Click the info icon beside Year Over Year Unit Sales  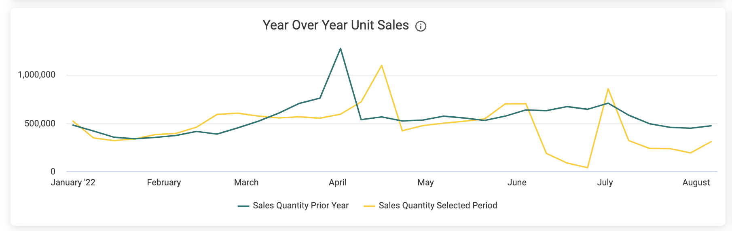point(421,26)
